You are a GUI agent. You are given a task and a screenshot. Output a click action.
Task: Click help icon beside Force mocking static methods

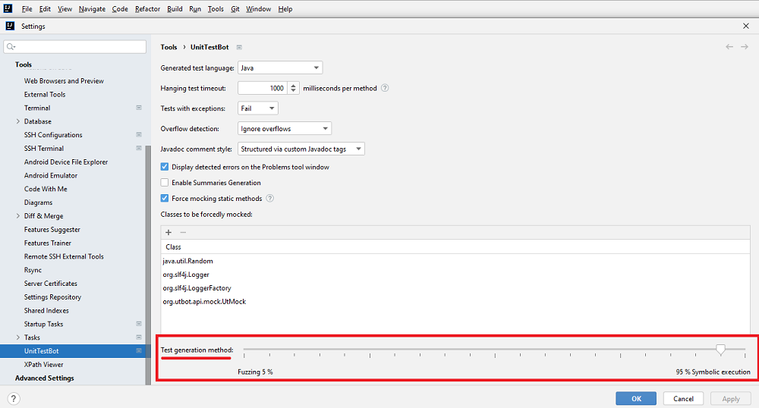(269, 199)
